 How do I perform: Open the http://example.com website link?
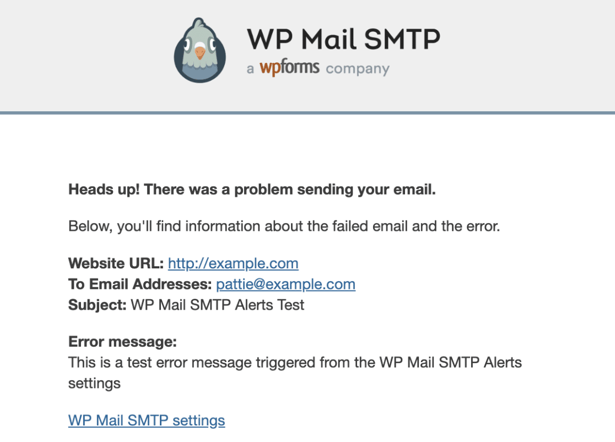(233, 263)
